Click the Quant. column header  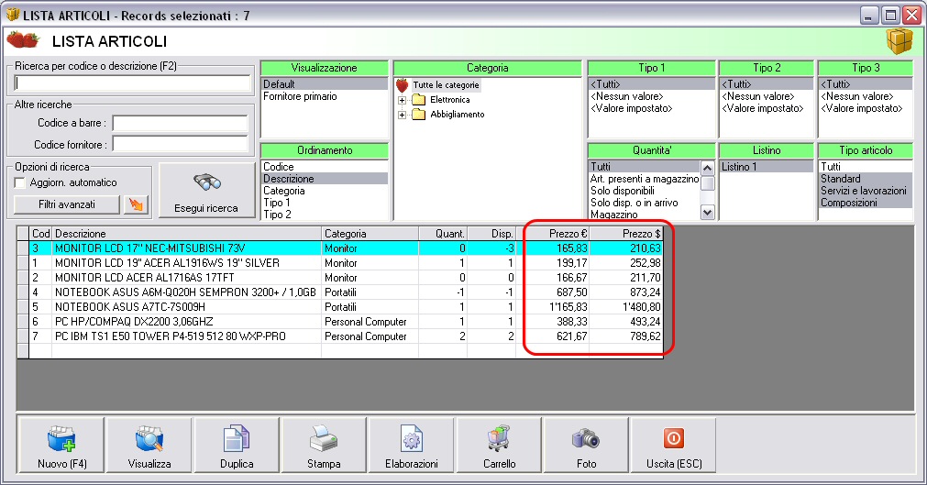pyautogui.click(x=443, y=234)
